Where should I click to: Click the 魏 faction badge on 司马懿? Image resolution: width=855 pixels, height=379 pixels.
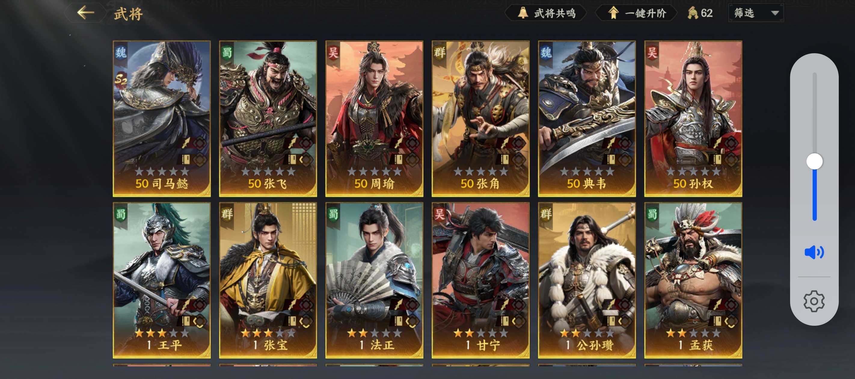click(x=121, y=53)
